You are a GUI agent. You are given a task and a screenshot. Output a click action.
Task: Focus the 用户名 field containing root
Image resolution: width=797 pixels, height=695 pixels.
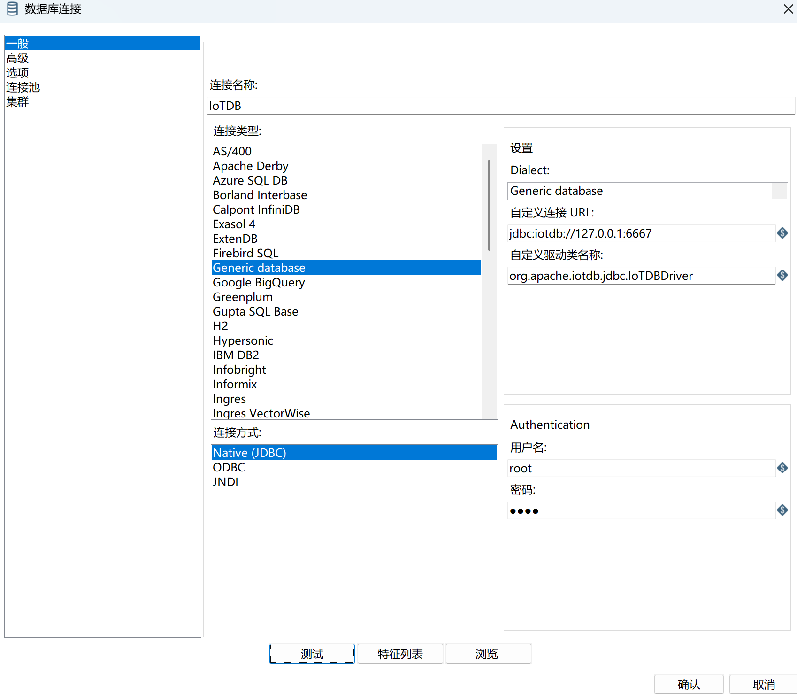(x=641, y=468)
